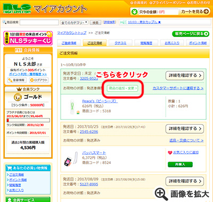Open the マイアカウントトップ breadcrumb link
The width and height of the screenshot is (213, 202).
[72, 33]
